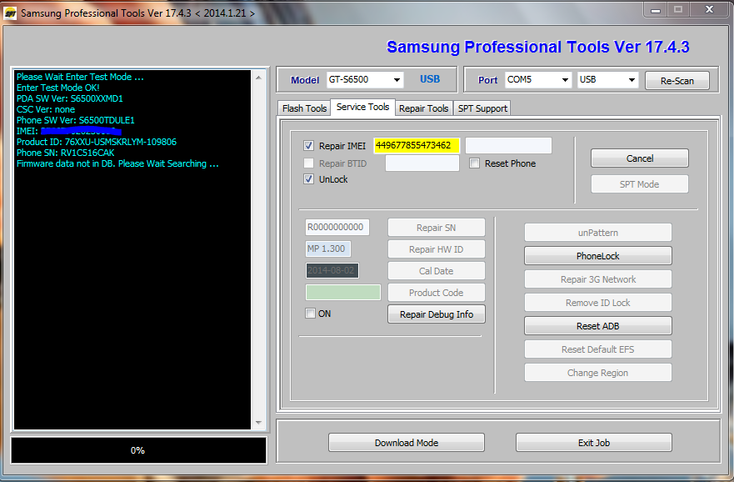Disable the UnLock checkbox
Viewport: 734px width, 482px height.
click(308, 179)
